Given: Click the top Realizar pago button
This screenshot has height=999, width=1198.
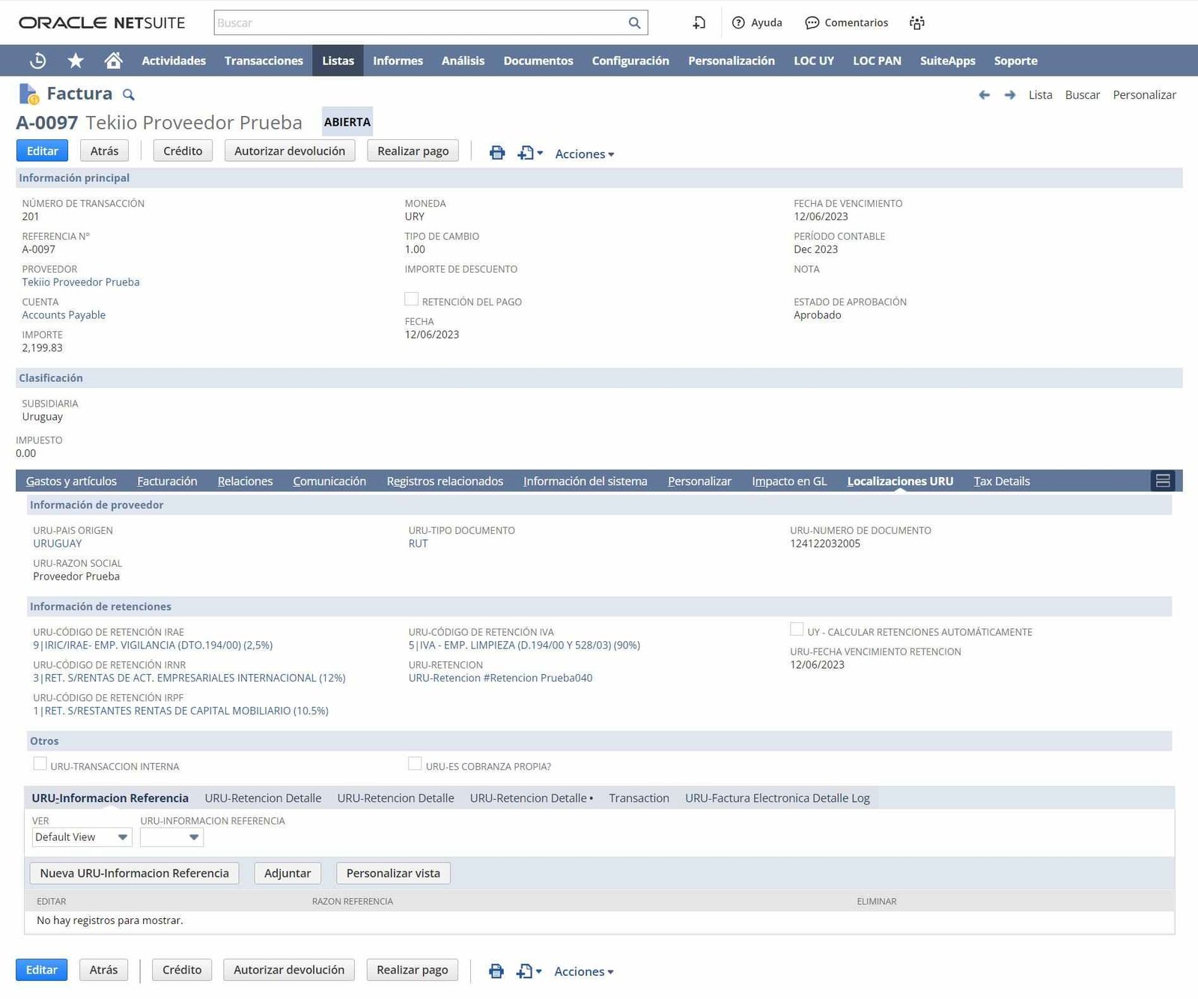Looking at the screenshot, I should [413, 151].
